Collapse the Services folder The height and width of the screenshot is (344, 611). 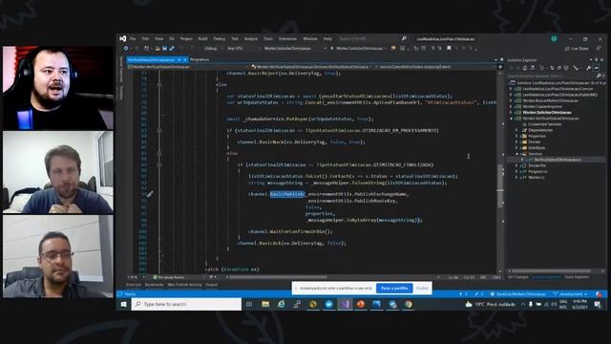516,154
